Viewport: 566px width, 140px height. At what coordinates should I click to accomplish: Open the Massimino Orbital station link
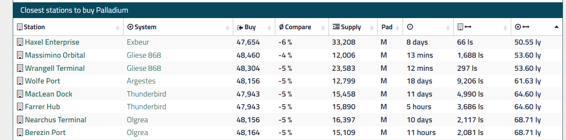[x=55, y=55]
